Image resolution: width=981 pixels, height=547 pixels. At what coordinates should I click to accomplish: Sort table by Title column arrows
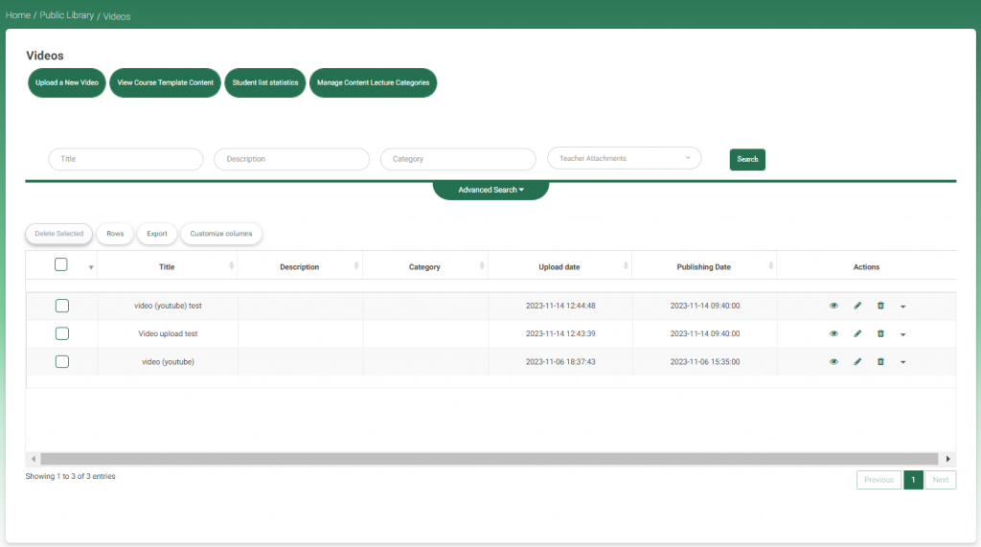(x=231, y=266)
